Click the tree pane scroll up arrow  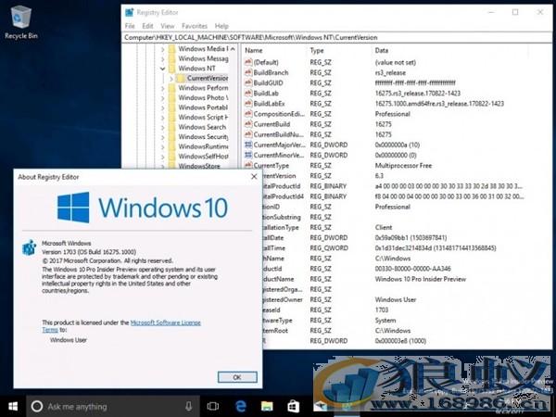pyautogui.click(x=233, y=49)
